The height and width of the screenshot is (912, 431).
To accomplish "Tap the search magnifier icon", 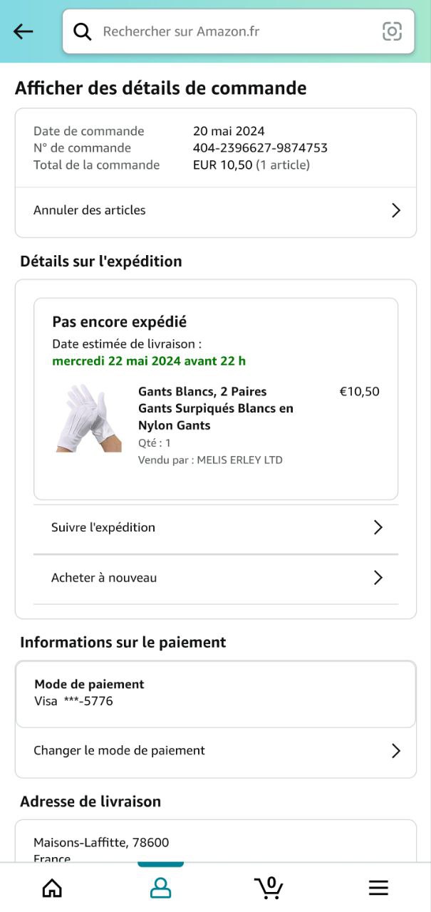I will (83, 31).
